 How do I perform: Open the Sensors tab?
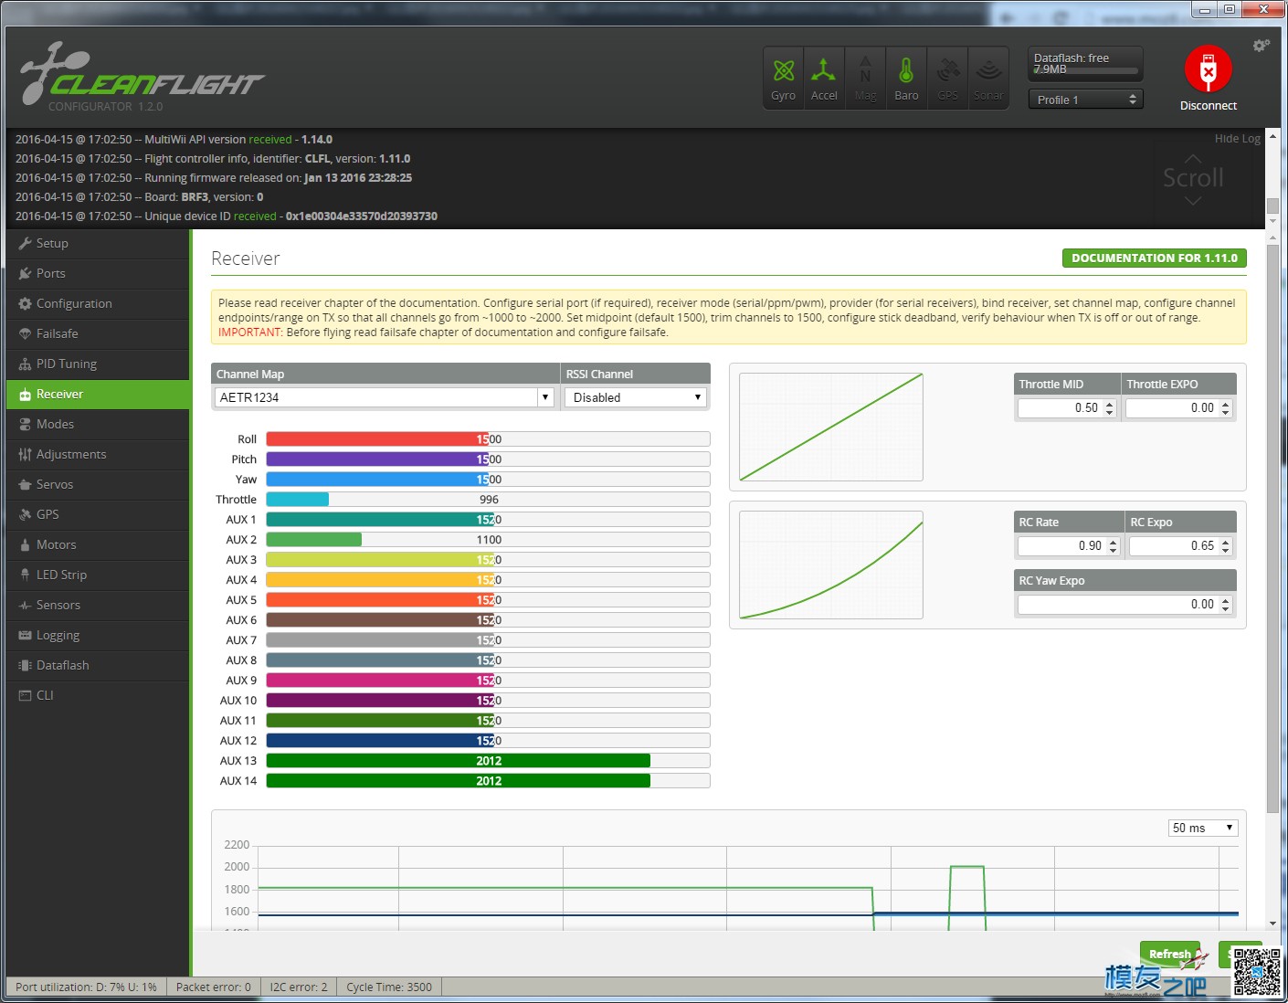coord(98,605)
